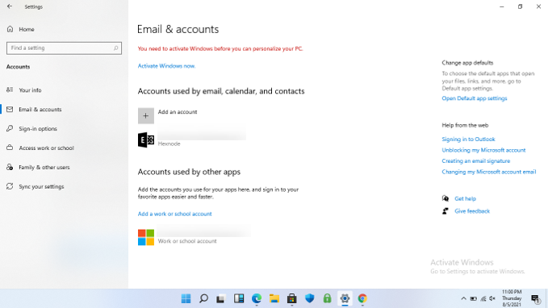548x308 pixels.
Task: Click the Home house icon
Action: click(x=10, y=29)
